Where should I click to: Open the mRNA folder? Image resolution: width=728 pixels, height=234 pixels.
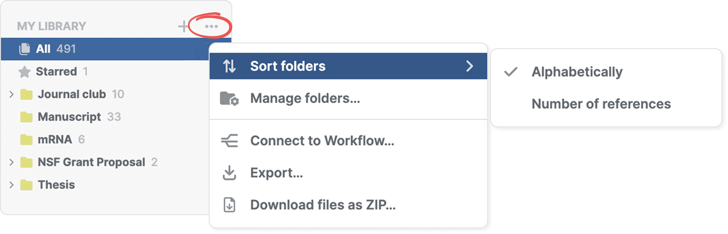pyautogui.click(x=55, y=140)
